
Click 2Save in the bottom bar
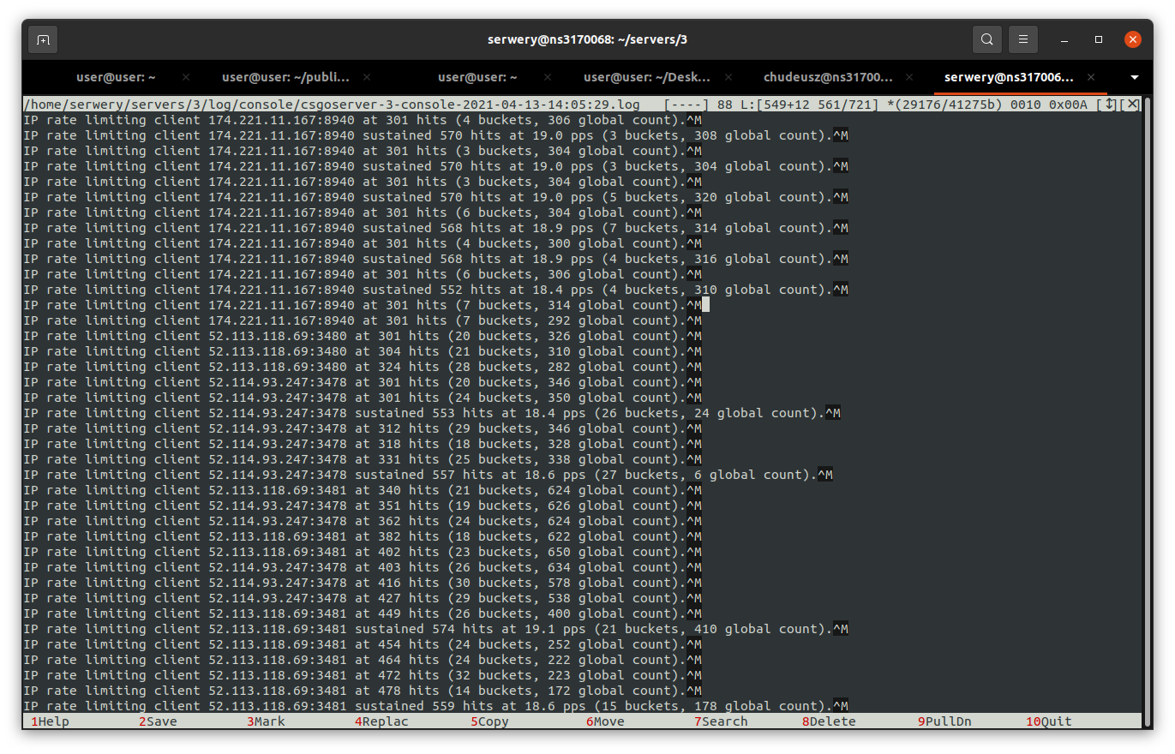pos(161,721)
